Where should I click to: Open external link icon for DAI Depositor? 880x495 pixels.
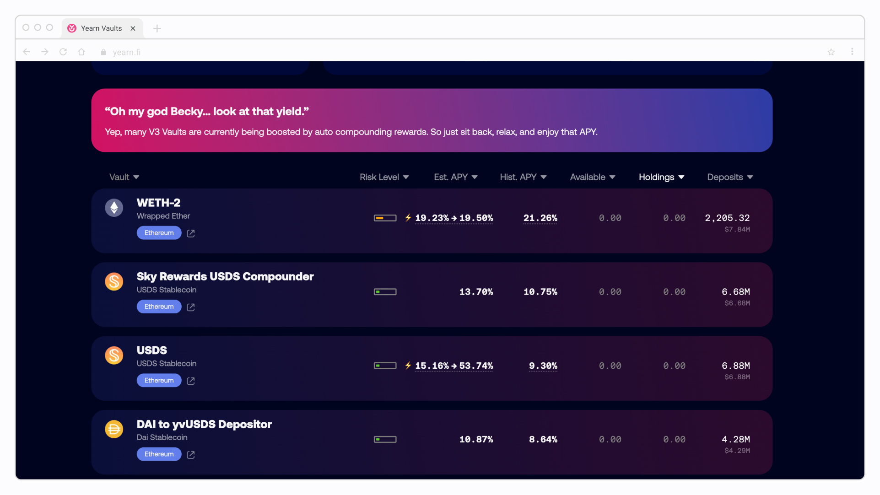(x=191, y=455)
